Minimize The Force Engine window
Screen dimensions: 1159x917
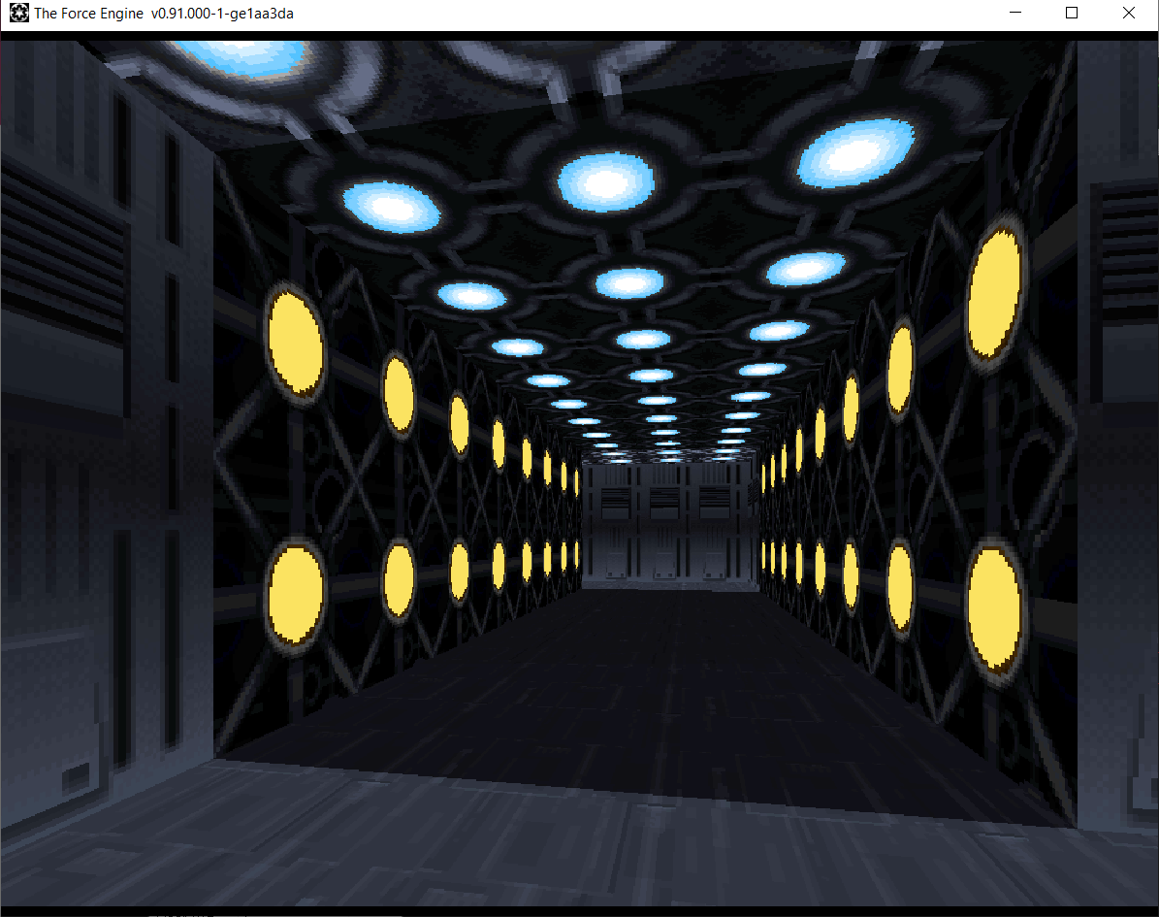[x=1015, y=14]
